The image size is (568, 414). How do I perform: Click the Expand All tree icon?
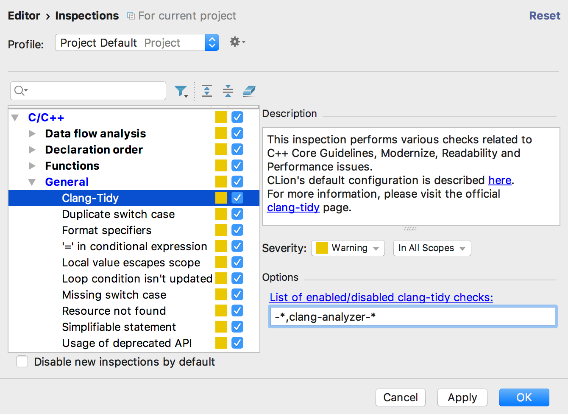(x=207, y=91)
